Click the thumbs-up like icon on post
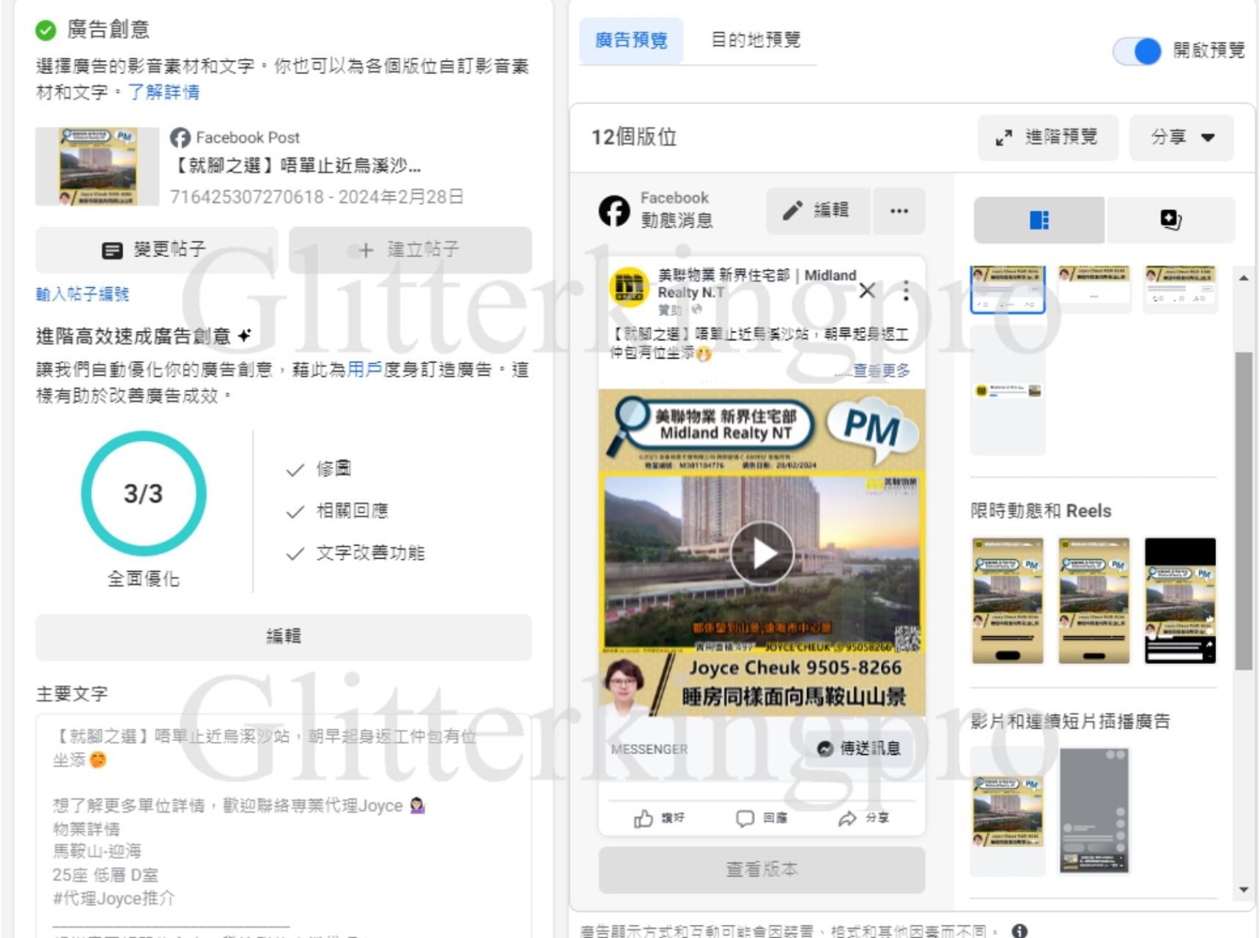The image size is (1260, 938). pos(644,818)
